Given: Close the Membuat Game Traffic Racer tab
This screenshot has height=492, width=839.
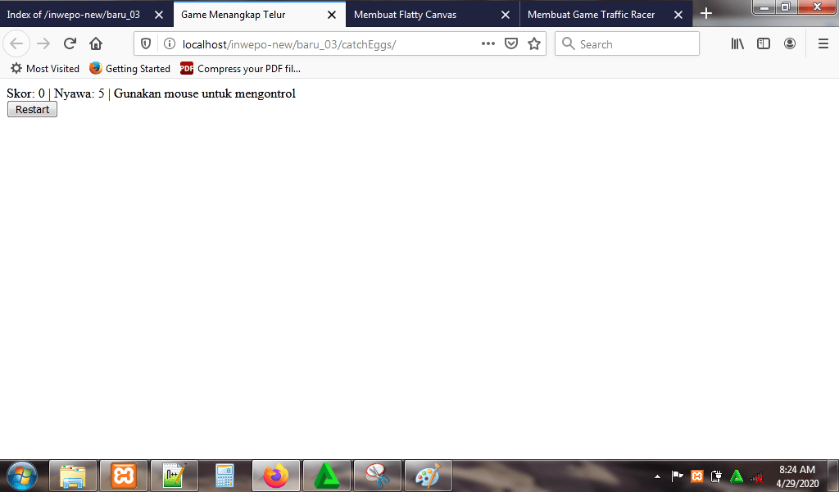Looking at the screenshot, I should [x=678, y=15].
